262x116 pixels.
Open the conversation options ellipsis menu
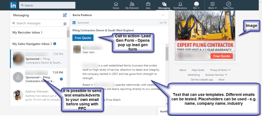163,15
